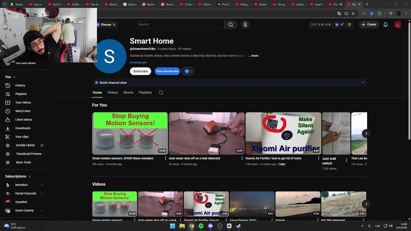This screenshot has width=411, height=231.
Task: Switch to the Home channel tab
Action: pyautogui.click(x=97, y=92)
